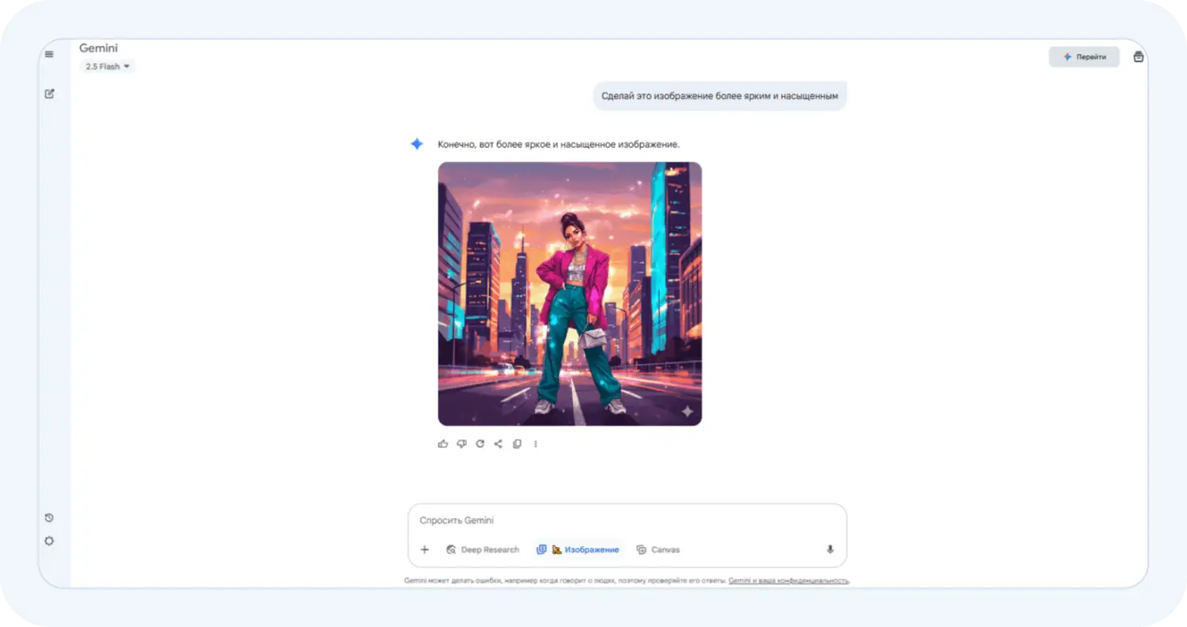The height and width of the screenshot is (627, 1187).
Task: Share the generated response
Action: [x=499, y=444]
